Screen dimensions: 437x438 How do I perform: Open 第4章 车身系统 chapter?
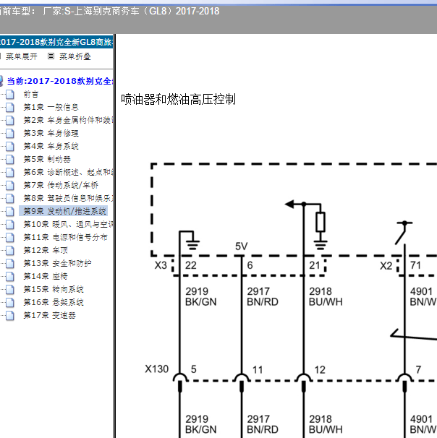(51, 146)
